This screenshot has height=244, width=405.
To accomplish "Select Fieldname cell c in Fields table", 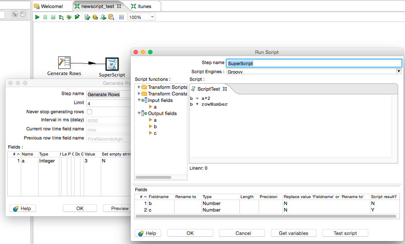I will [161, 210].
